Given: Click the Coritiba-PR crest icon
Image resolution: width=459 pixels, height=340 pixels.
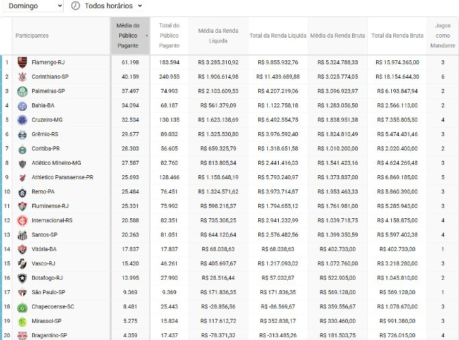Looking at the screenshot, I should click(x=22, y=149).
